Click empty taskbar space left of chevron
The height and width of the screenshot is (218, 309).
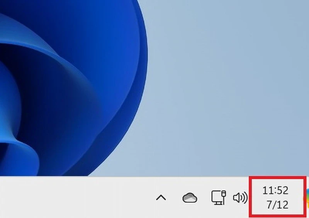point(77,198)
